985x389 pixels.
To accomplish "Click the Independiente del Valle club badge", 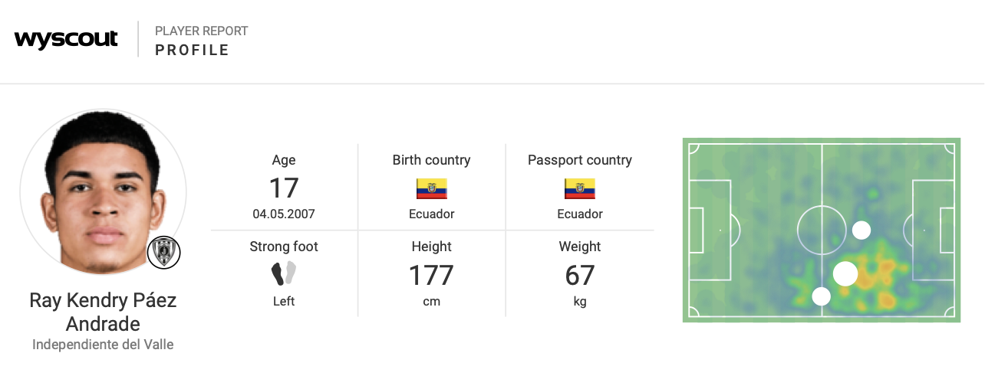I will (x=163, y=252).
